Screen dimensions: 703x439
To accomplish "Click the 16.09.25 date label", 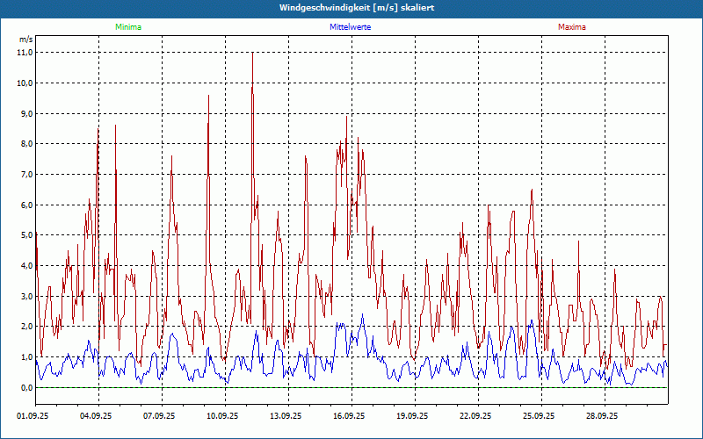I will [348, 416].
